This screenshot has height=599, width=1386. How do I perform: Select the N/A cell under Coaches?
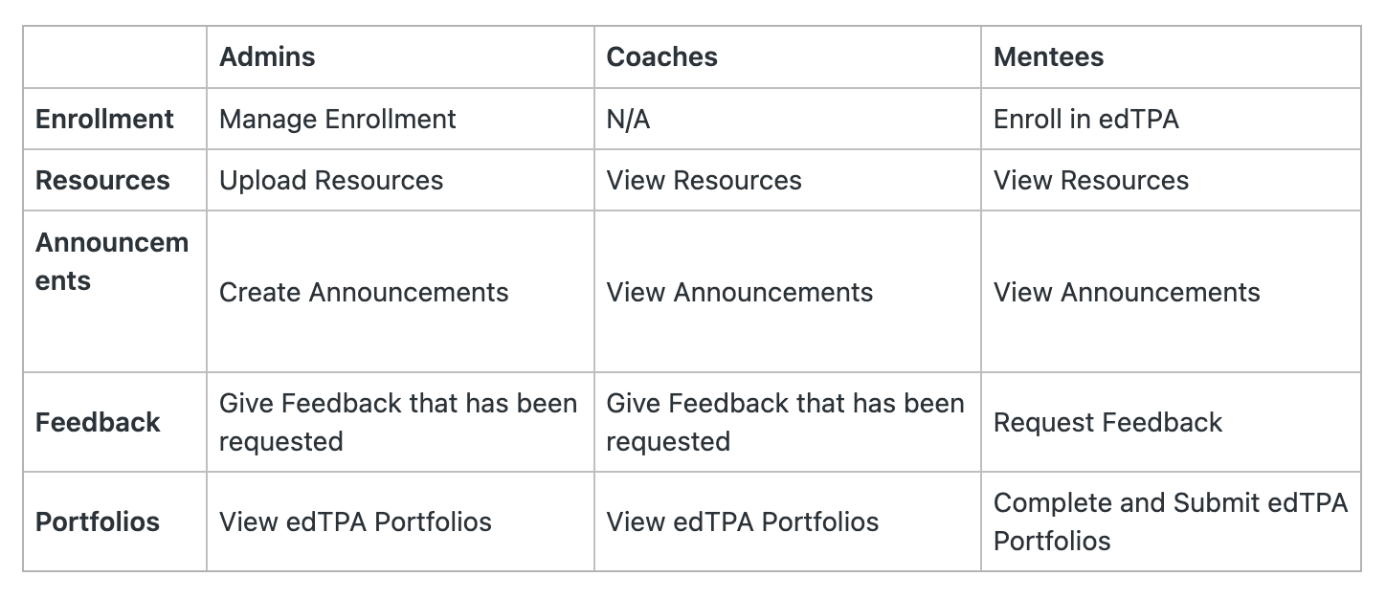pyautogui.click(x=628, y=120)
